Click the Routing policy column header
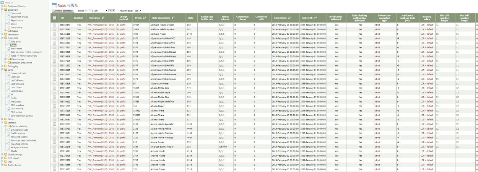Image resolution: width=478 pixels, height=172 pixels. point(426,18)
